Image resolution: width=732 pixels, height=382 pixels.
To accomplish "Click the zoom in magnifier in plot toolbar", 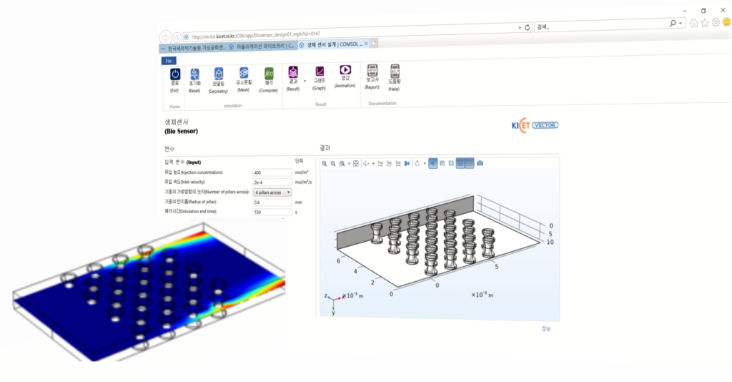I will [324, 163].
